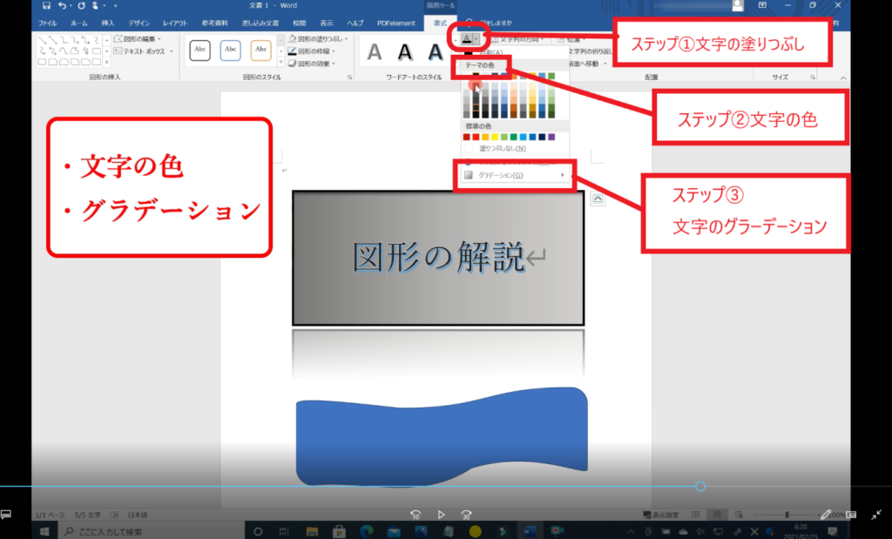Screen dimensions: 892x539
Task: Click the Undo arrow icon
Action: (x=62, y=5)
